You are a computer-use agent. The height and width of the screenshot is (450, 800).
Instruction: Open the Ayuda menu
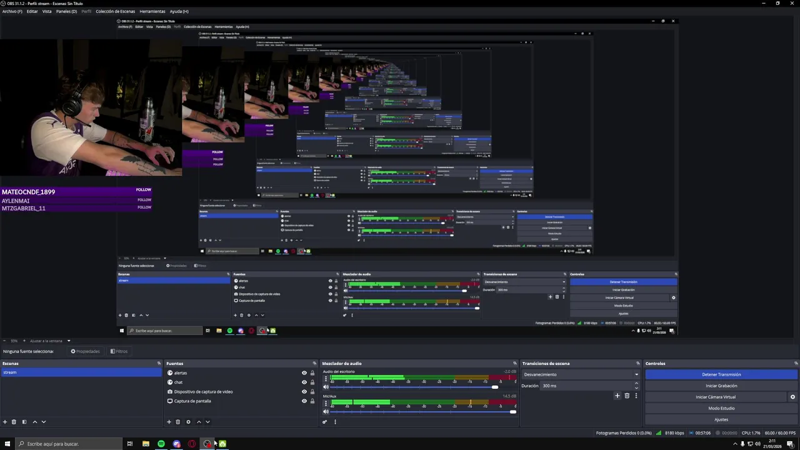pos(179,11)
